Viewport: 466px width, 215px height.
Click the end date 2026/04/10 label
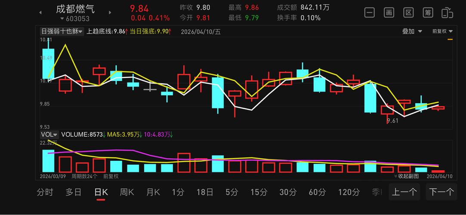click(x=440, y=176)
